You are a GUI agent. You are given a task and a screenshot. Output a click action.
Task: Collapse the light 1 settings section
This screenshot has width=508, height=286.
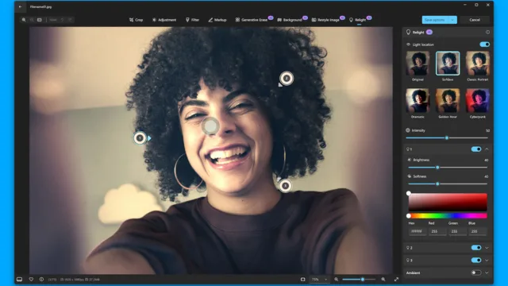pos(487,149)
